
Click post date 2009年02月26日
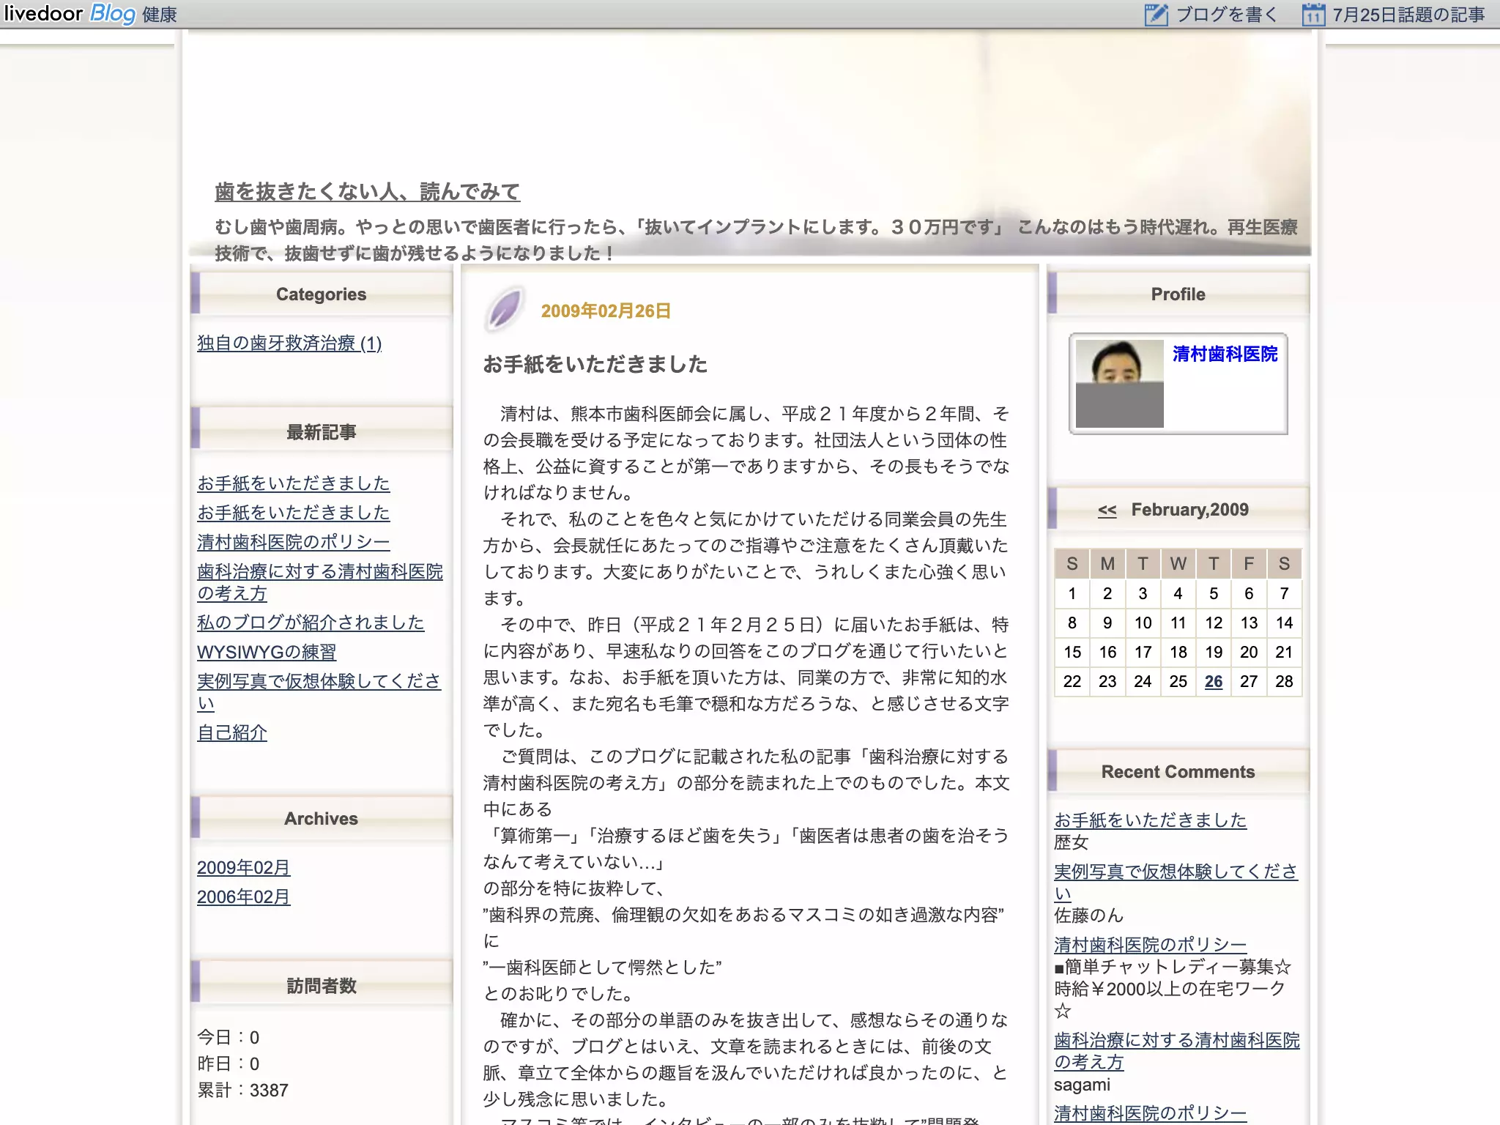coord(606,311)
